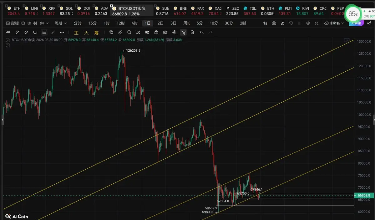Open the 周期 period dropdown
375x220 pixels.
pyautogui.click(x=60, y=23)
